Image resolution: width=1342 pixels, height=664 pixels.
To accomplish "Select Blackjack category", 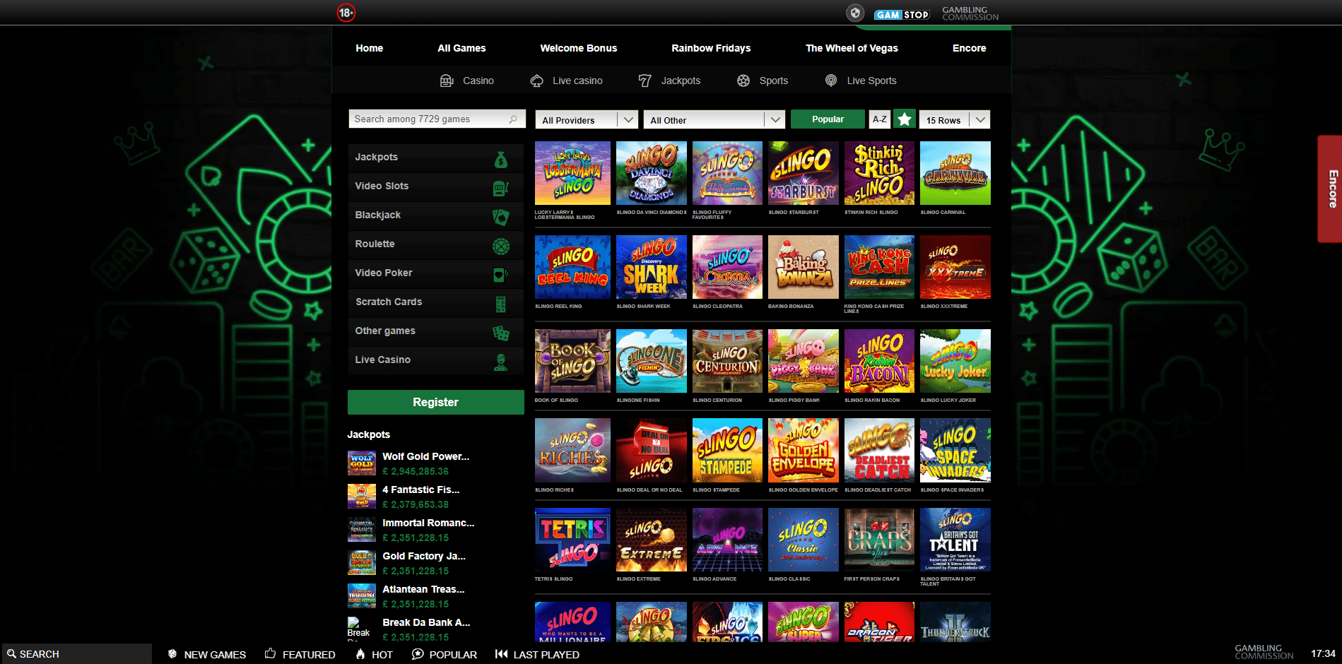I will coord(435,215).
